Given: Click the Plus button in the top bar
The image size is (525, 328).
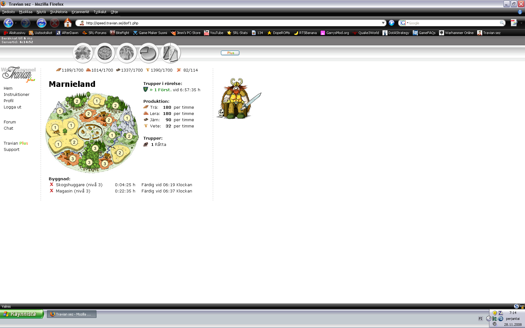Looking at the screenshot, I should point(230,53).
